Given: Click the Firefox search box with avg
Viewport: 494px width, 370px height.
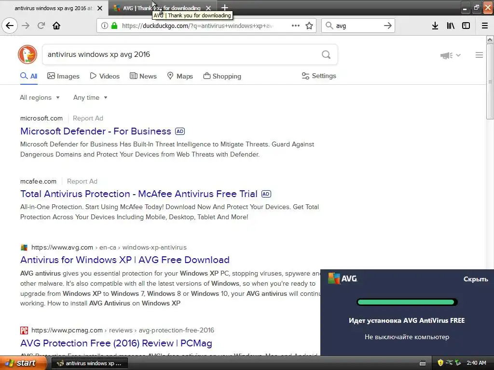Looking at the screenshot, I should 358,26.
